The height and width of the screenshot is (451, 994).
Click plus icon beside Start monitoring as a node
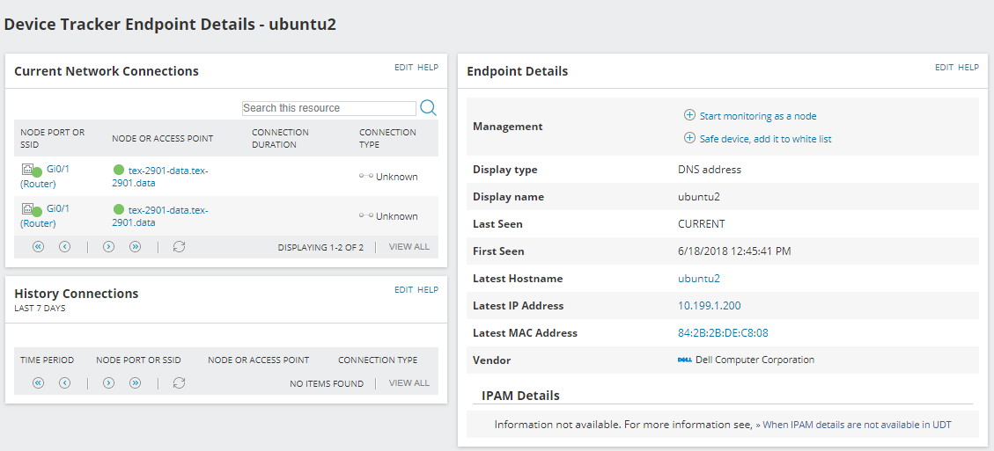click(x=689, y=115)
